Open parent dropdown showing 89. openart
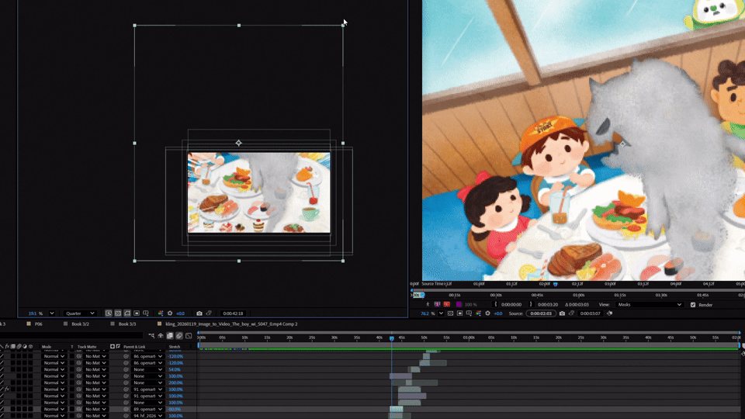 tap(147, 409)
